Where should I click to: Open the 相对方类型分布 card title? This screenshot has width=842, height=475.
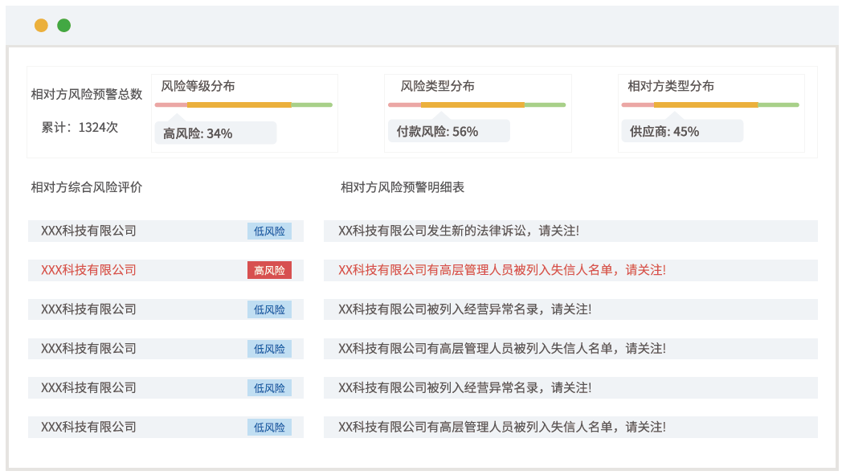tap(670, 86)
